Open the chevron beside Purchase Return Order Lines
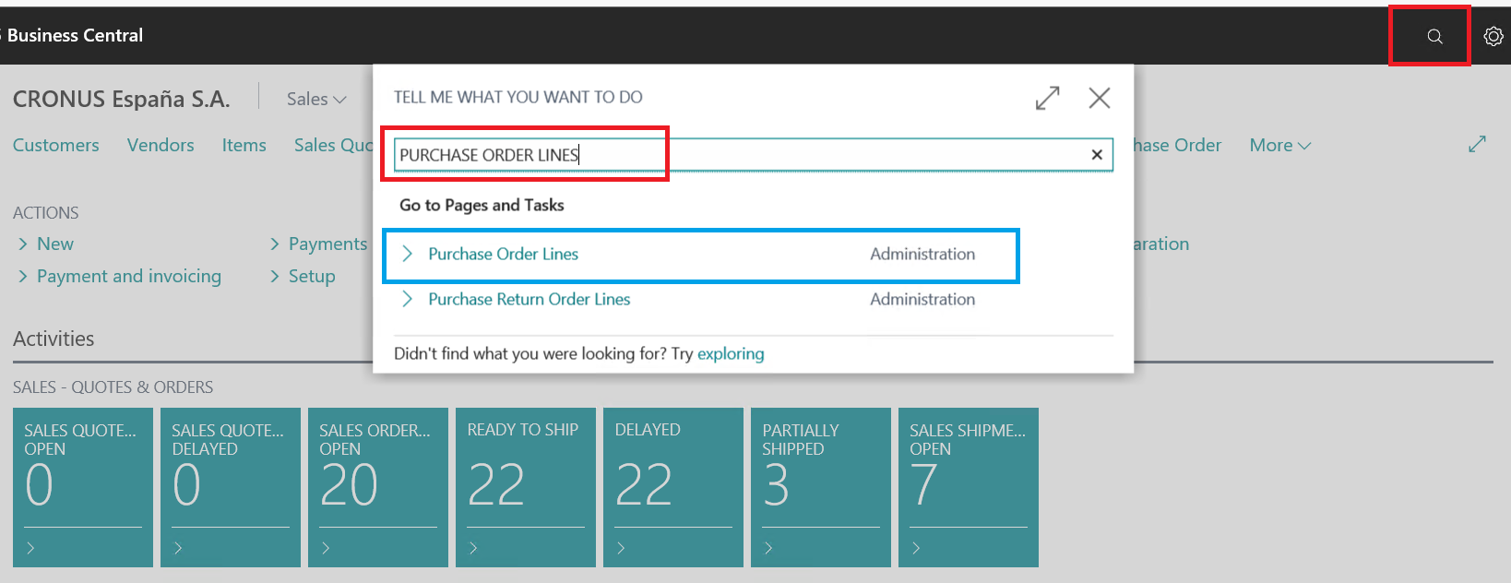Image resolution: width=1511 pixels, height=583 pixels. (x=407, y=299)
